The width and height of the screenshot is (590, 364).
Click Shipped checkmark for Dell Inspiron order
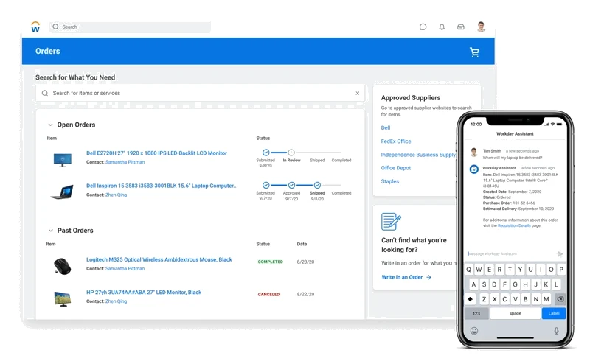(317, 185)
